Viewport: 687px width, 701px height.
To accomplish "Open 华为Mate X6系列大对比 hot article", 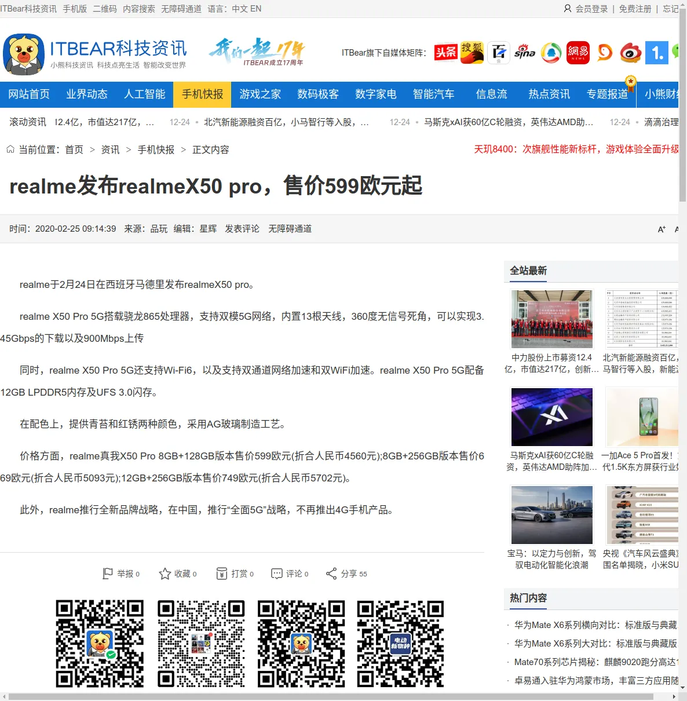I will (x=596, y=644).
